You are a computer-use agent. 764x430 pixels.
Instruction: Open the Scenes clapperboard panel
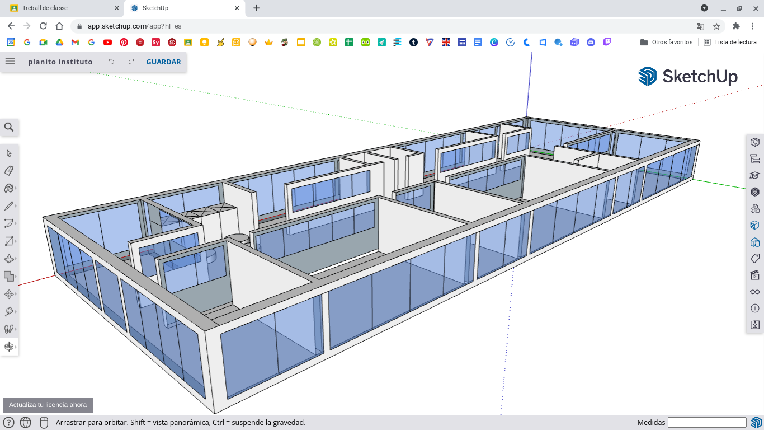754,275
